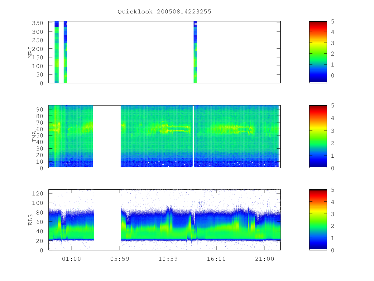Image resolution: width=374 pixels, height=281 pixels.
Task: Click the 0 label on NPI colorbar
Action: coord(333,76)
